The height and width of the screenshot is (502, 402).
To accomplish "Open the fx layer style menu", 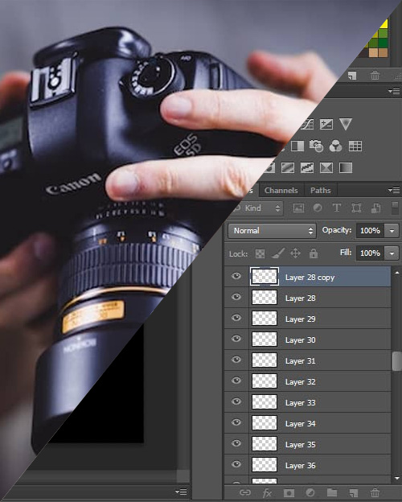I will point(267,492).
